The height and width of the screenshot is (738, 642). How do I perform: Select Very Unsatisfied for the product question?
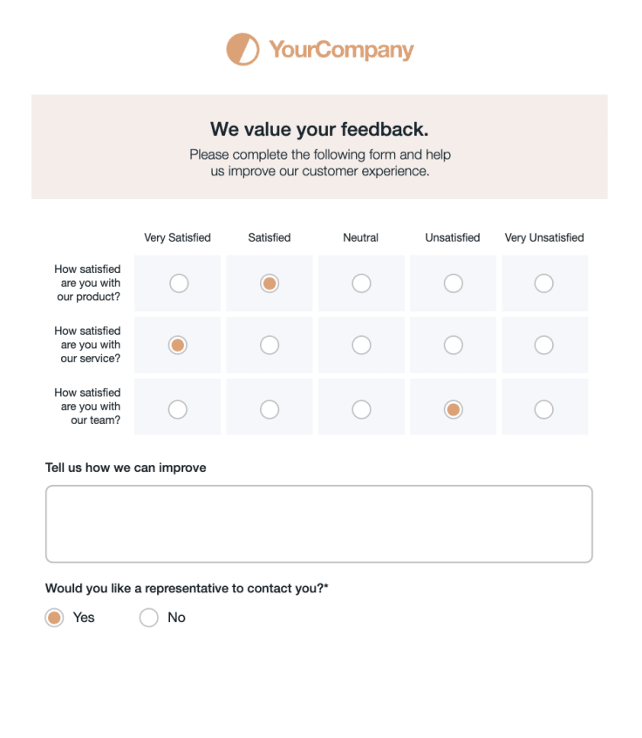tap(544, 283)
